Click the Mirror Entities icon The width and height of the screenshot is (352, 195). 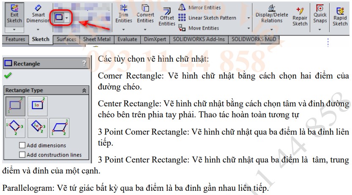point(182,8)
